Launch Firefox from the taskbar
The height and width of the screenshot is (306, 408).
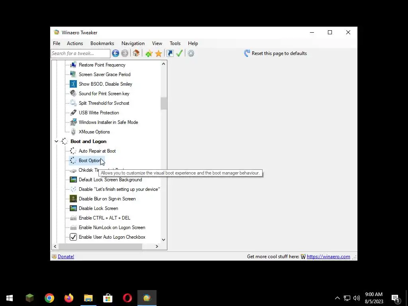click(69, 298)
